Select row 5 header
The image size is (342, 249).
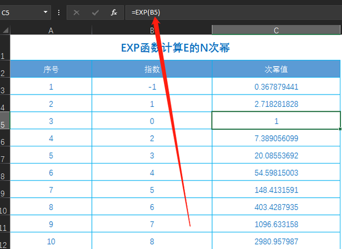point(5,122)
